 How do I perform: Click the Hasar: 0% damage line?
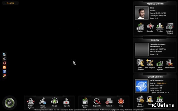(x=154, y=54)
